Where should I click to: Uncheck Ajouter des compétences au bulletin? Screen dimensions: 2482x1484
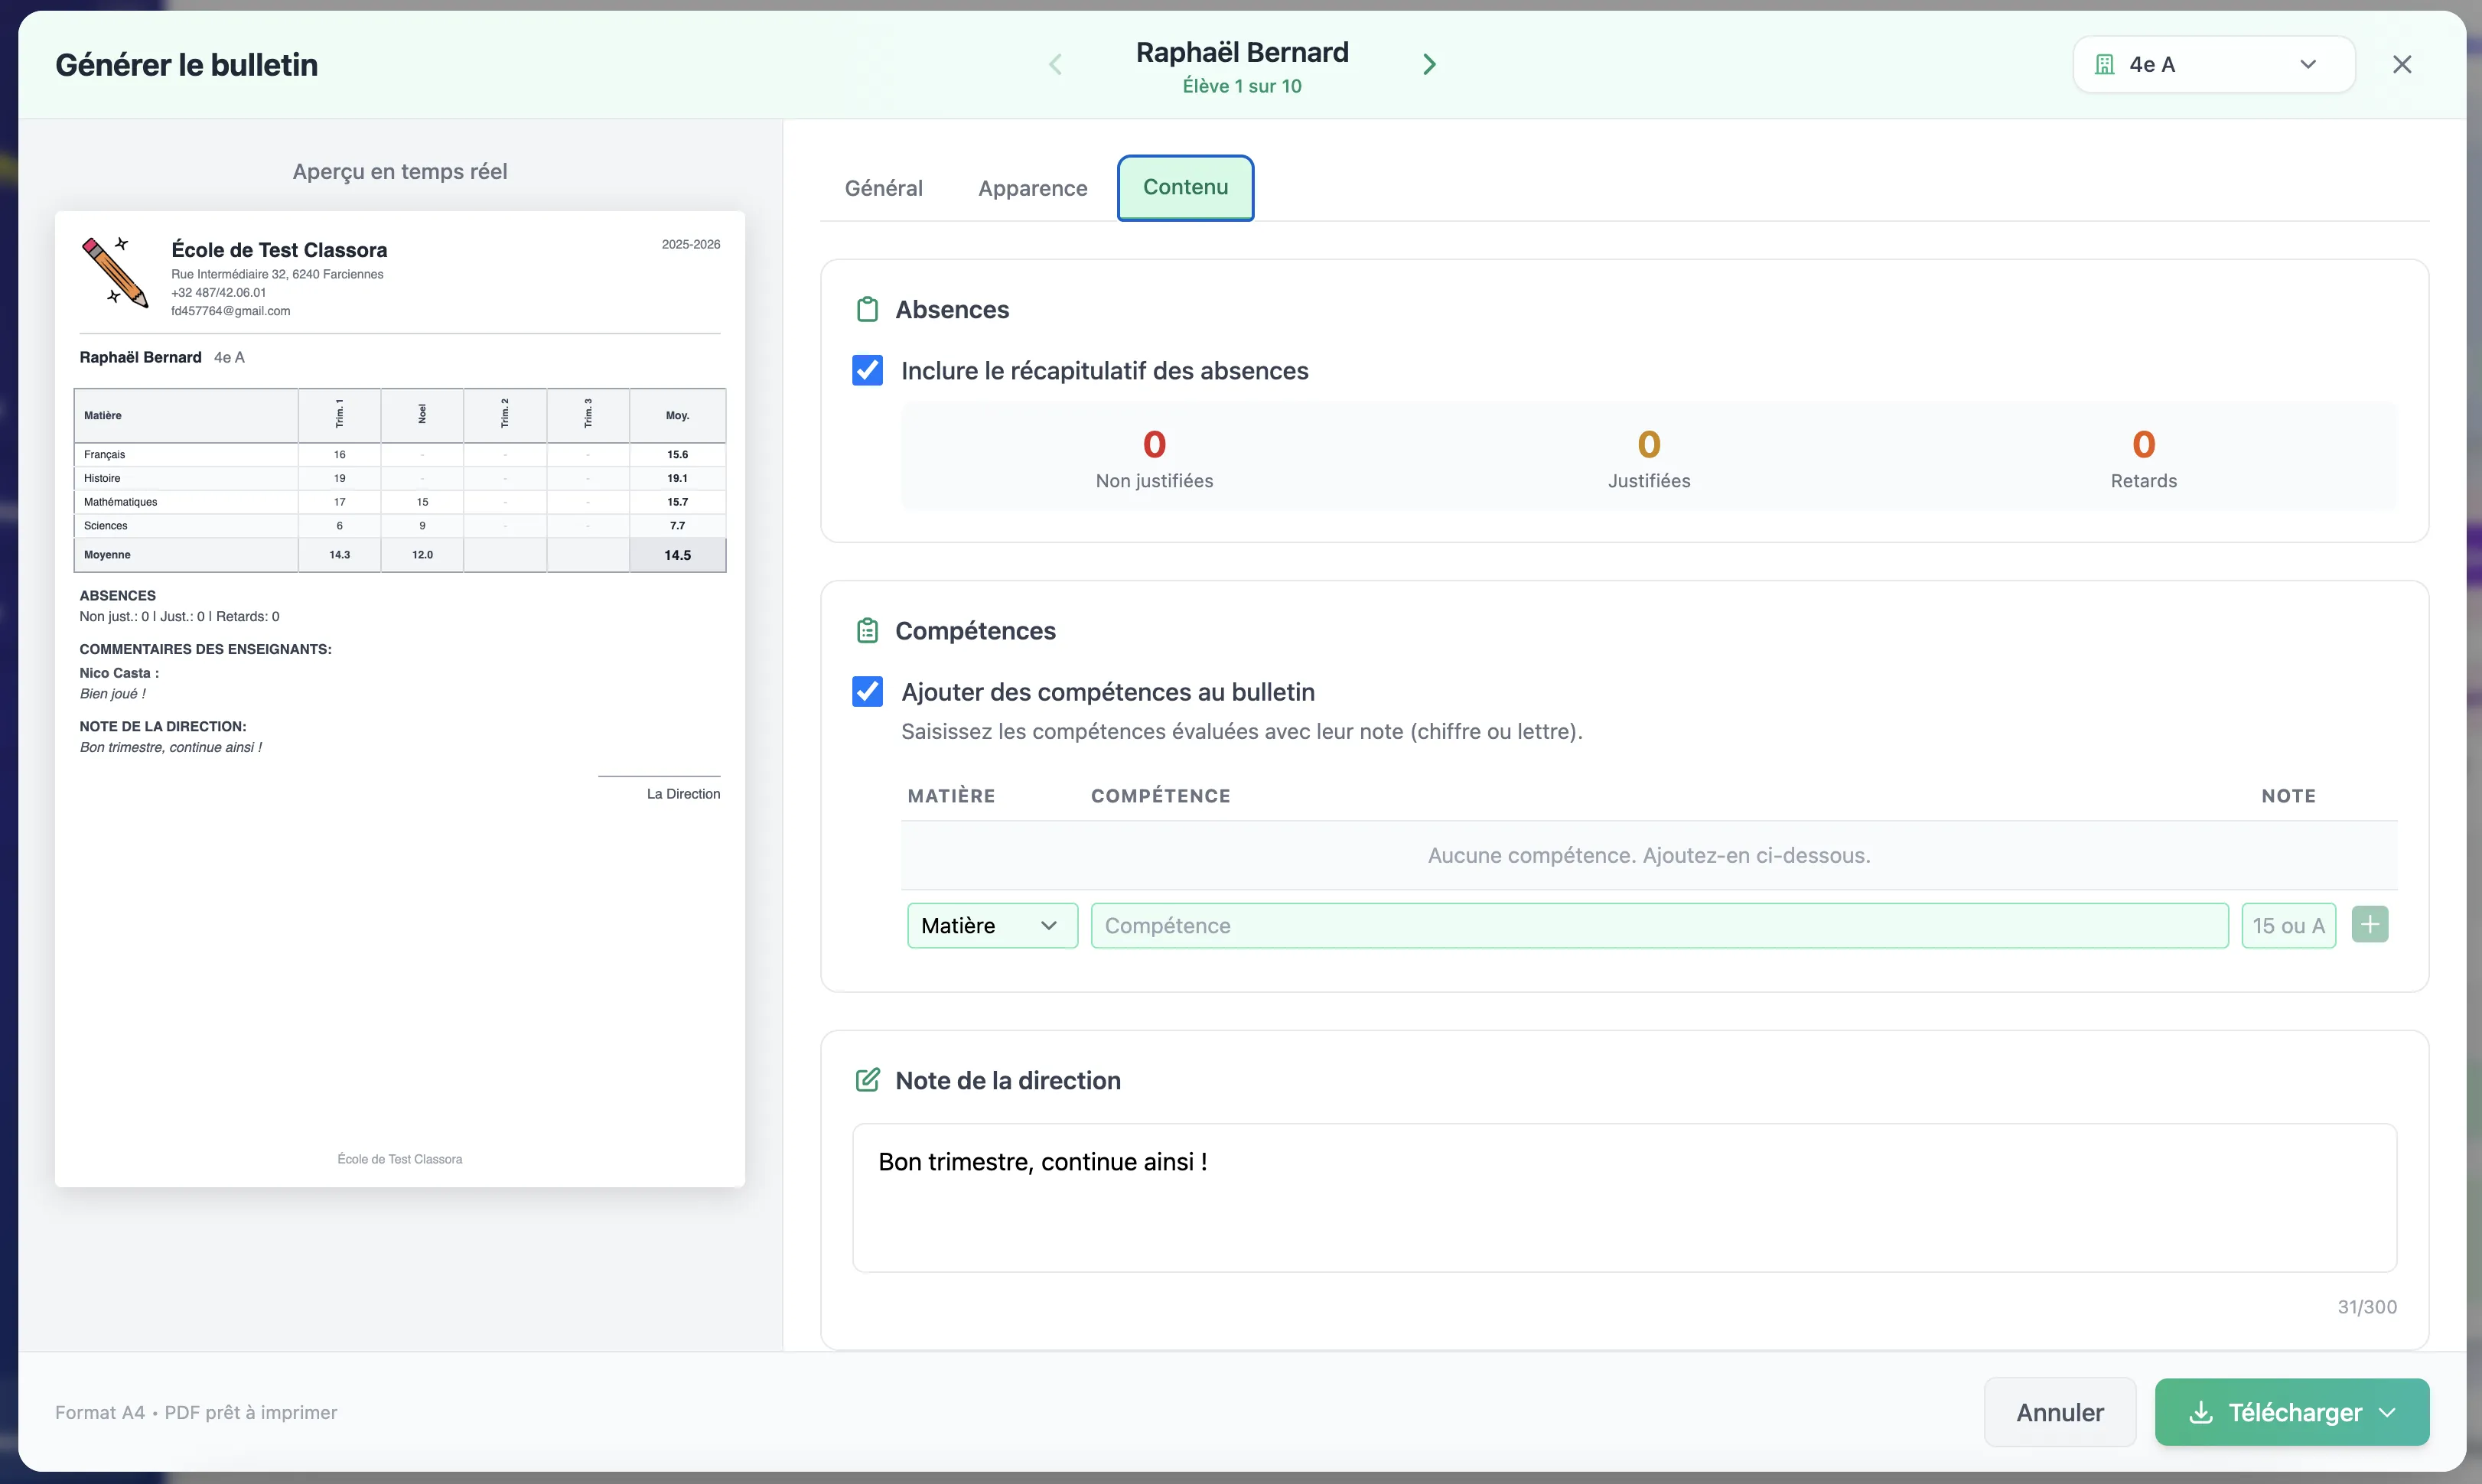[867, 692]
